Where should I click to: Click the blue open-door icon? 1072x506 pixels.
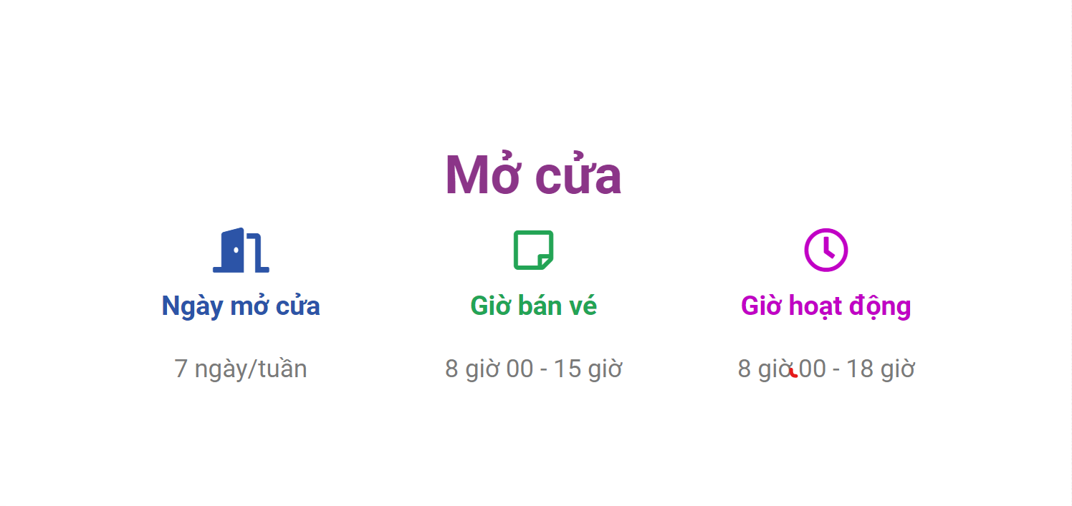coord(241,250)
